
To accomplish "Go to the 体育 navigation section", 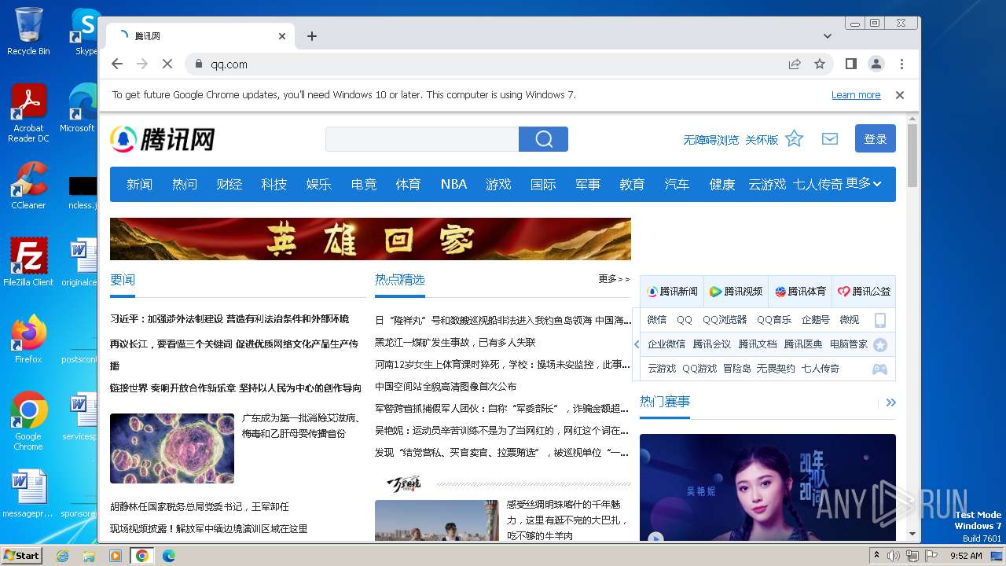I will click(x=408, y=184).
